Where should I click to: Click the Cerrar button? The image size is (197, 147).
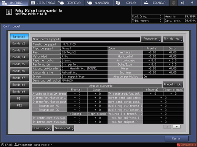tap(176, 139)
